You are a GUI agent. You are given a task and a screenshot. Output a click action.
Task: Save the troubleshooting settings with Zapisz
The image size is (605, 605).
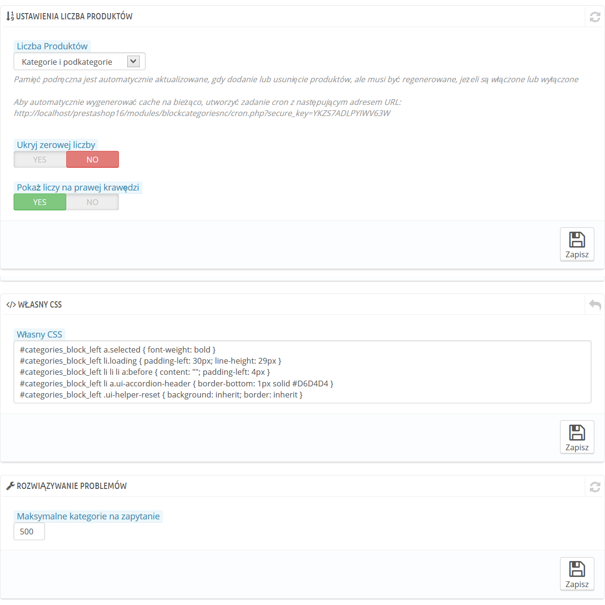(x=577, y=574)
